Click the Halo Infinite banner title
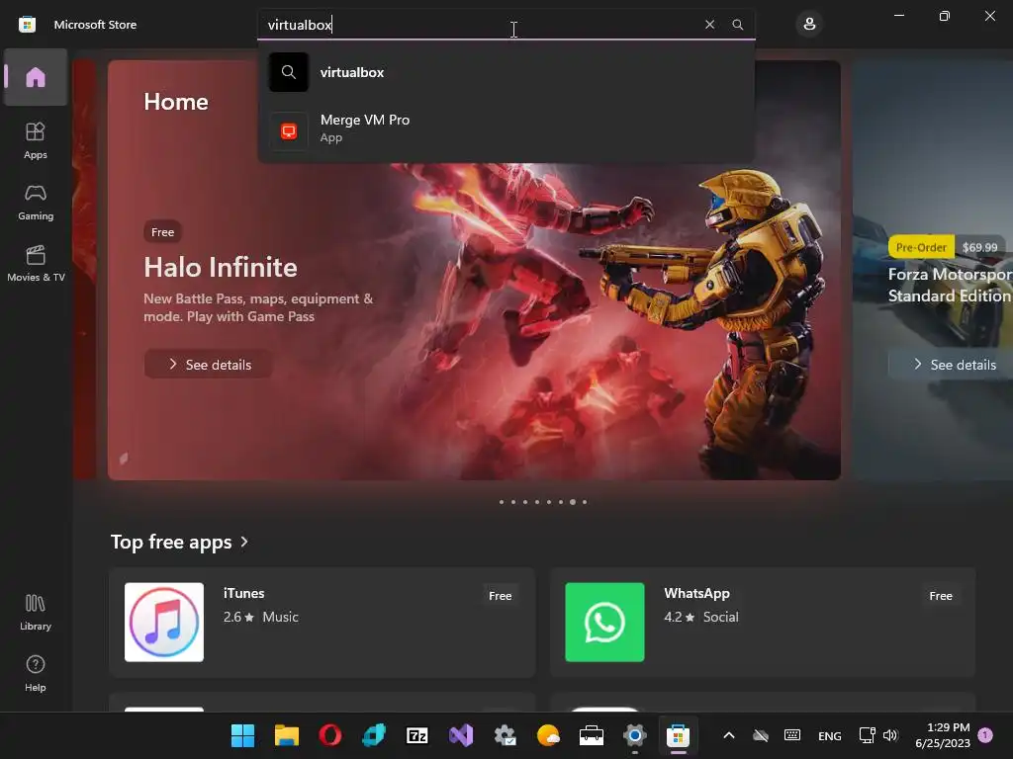Viewport: 1013px width, 759px height. coord(221,267)
